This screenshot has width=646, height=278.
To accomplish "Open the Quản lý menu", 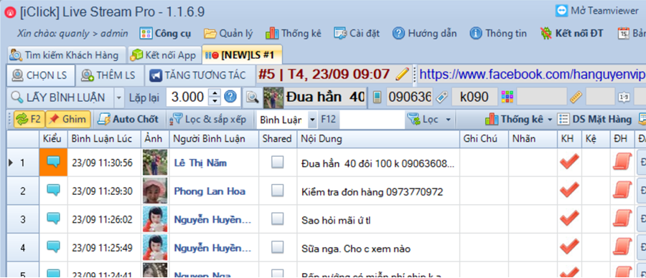I will tap(228, 33).
